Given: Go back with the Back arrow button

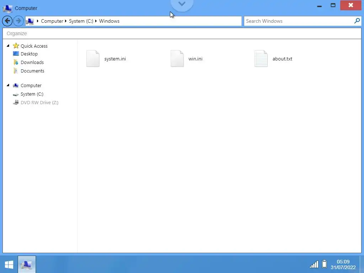Looking at the screenshot, I should click(7, 21).
